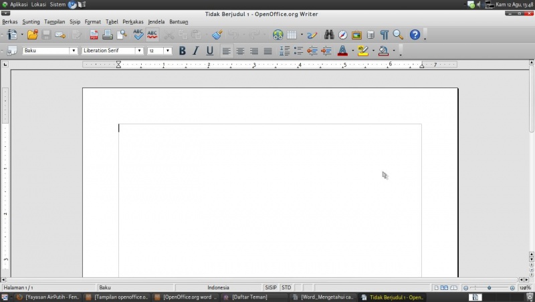535x302 pixels.
Task: Export document directly as PDF
Action: (94, 35)
